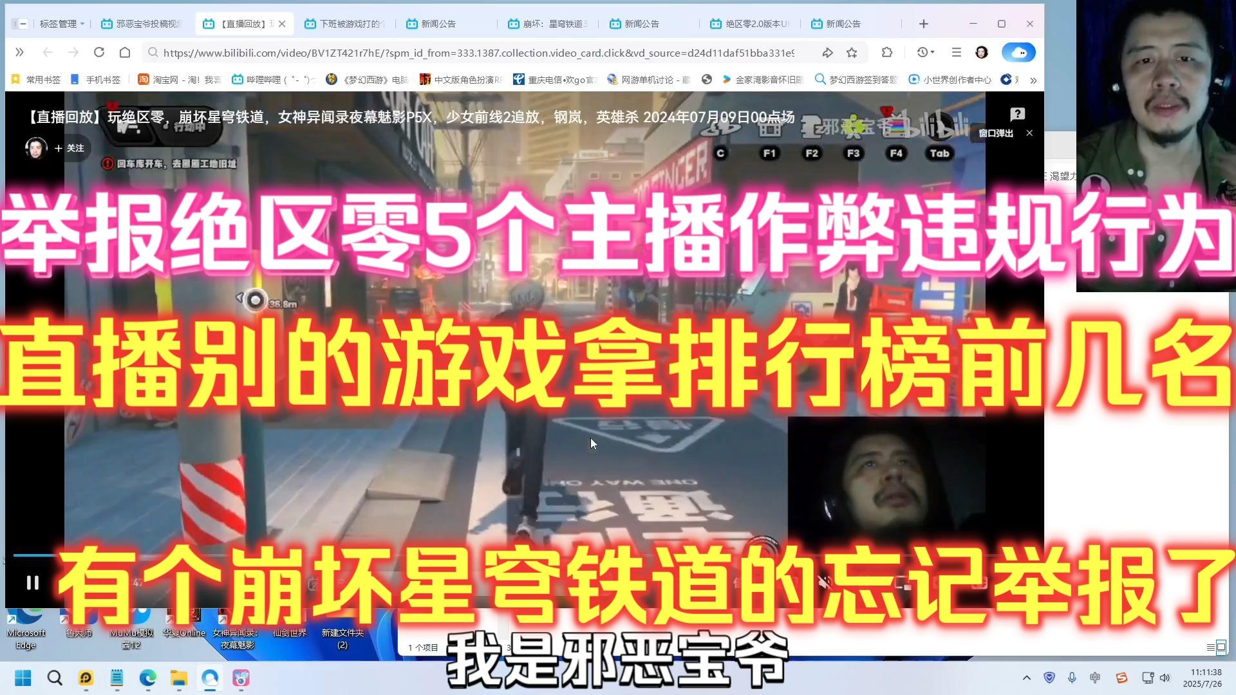Viewport: 1236px width, 695px height.
Task: Click the blue cloud sync button
Action: 1018,52
